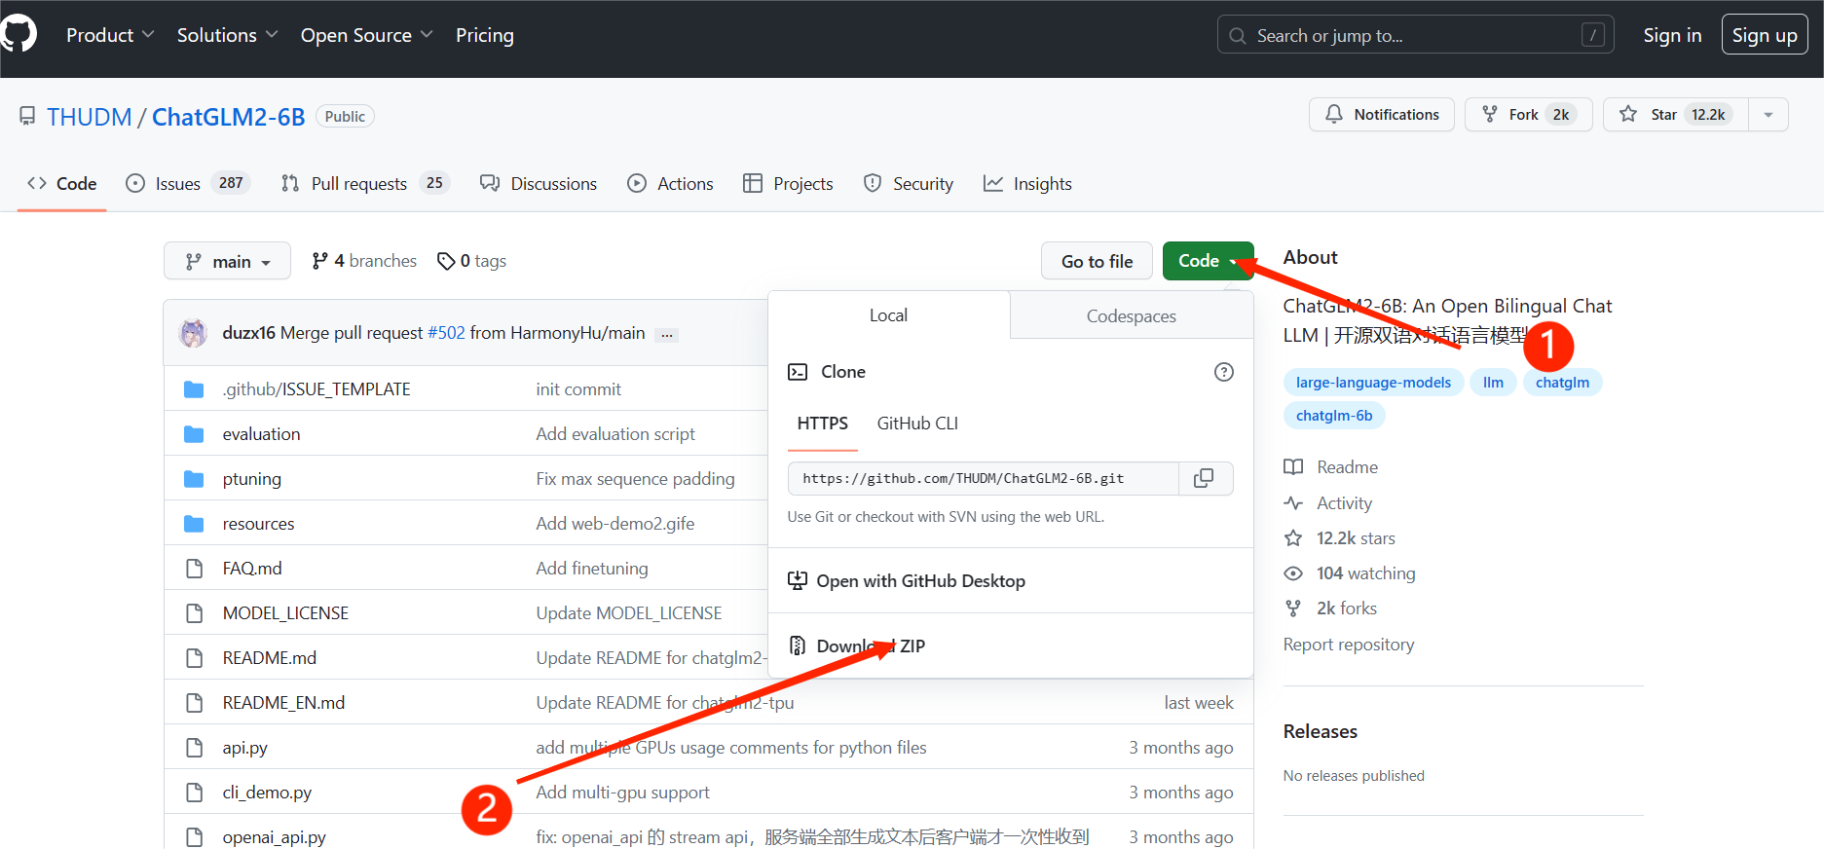Click duzx16 avatar image
Viewport: 1824px width, 849px height.
(193, 333)
